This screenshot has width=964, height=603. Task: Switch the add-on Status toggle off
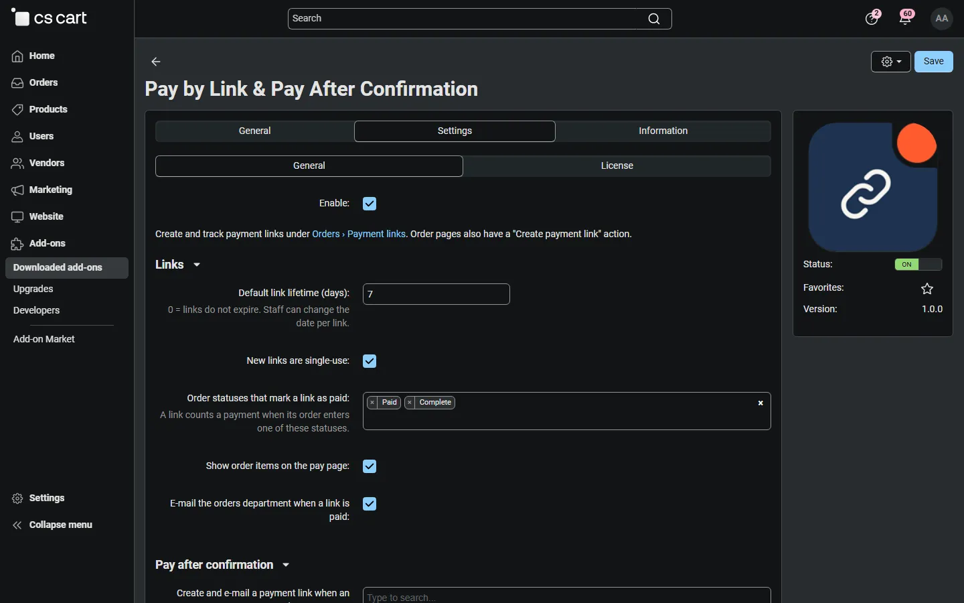918,265
